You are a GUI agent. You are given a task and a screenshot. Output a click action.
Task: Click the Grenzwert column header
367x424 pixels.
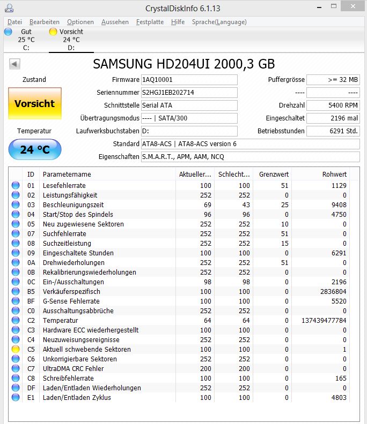pos(272,175)
